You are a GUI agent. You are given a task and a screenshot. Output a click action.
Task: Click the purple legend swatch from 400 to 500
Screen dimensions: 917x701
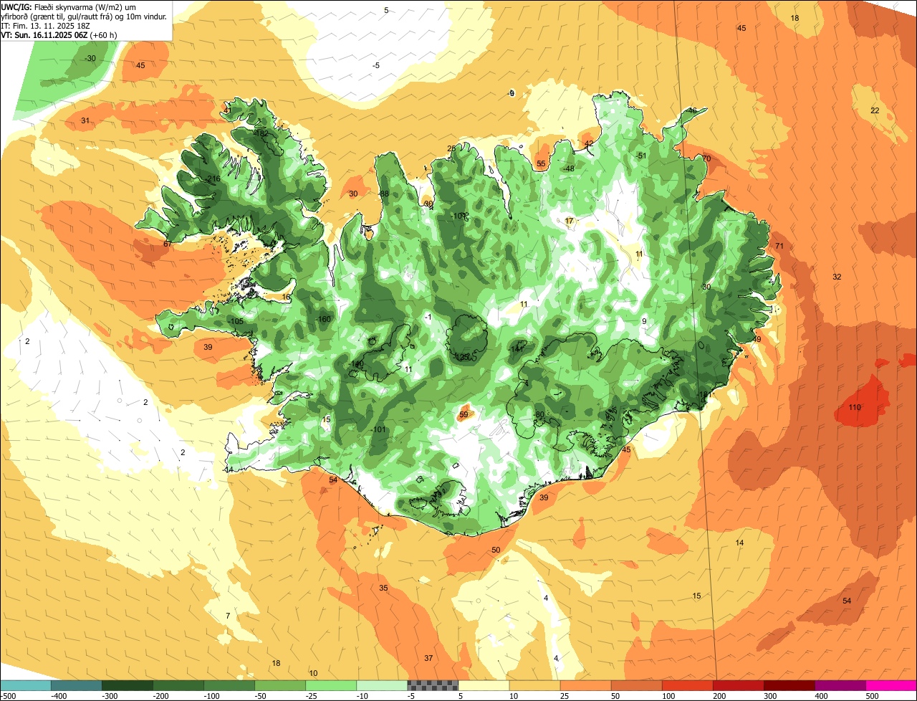click(840, 685)
